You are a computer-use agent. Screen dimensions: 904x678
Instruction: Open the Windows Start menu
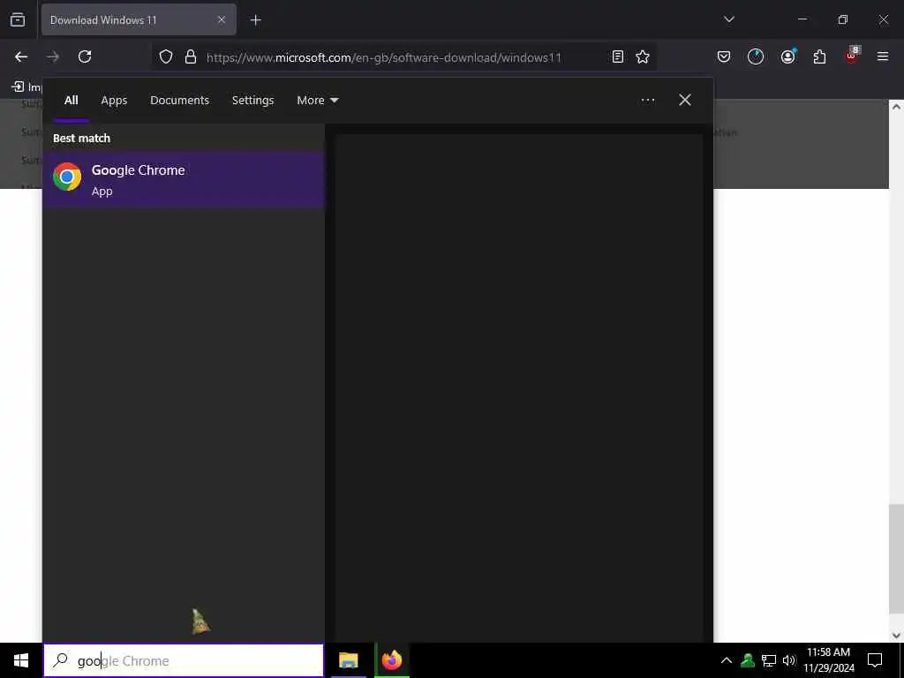point(21,660)
